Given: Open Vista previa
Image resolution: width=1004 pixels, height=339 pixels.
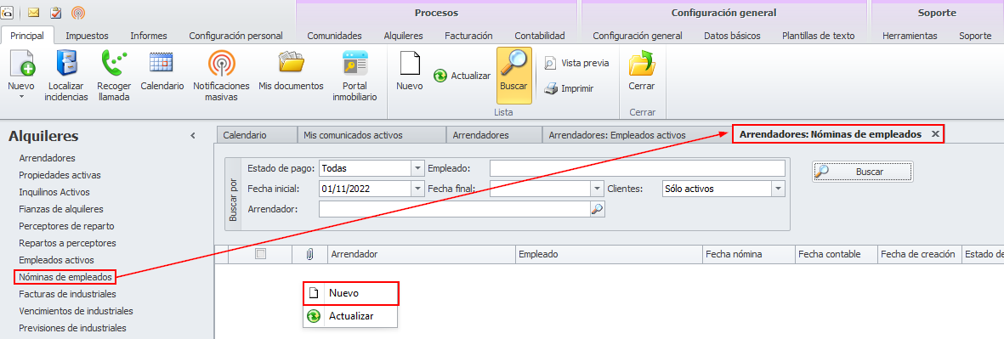Looking at the screenshot, I should click(x=577, y=63).
